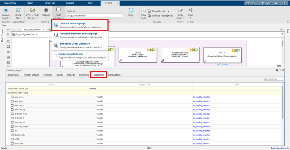This screenshot has width=290, height=150.
Task: Click the ADC: 0 configuration block
Action: click(222, 55)
